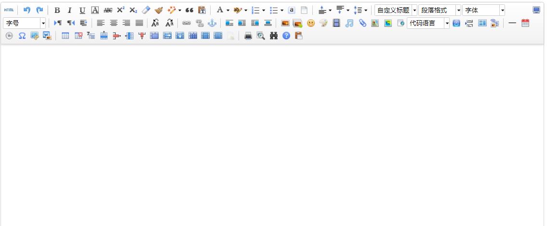Float the image to the left
The image size is (547, 226).
[229, 23]
